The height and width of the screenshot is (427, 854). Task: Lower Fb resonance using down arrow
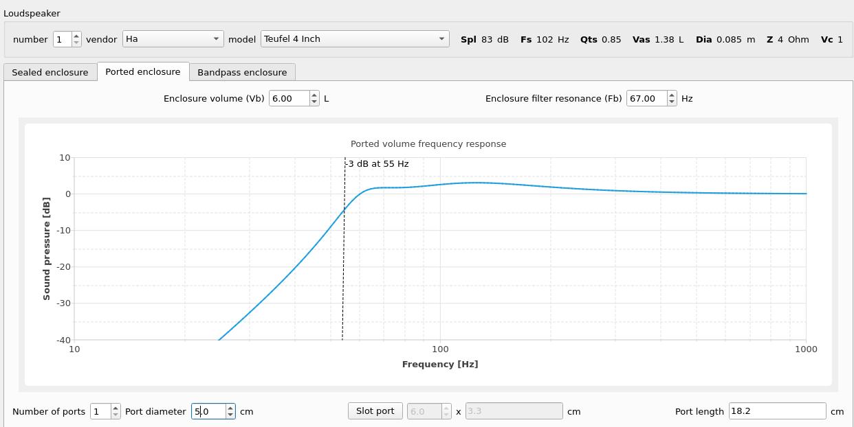672,102
